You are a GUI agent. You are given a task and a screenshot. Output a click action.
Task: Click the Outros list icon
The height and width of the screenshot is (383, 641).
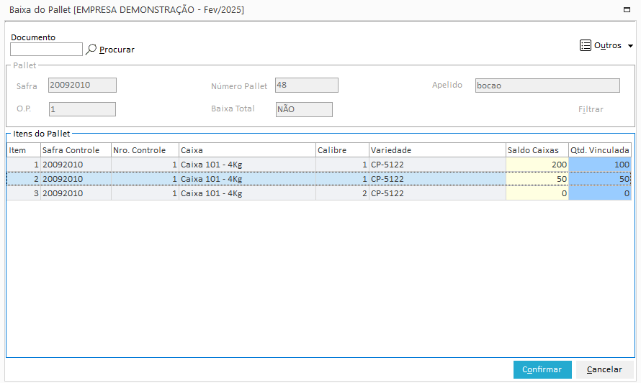pos(585,45)
